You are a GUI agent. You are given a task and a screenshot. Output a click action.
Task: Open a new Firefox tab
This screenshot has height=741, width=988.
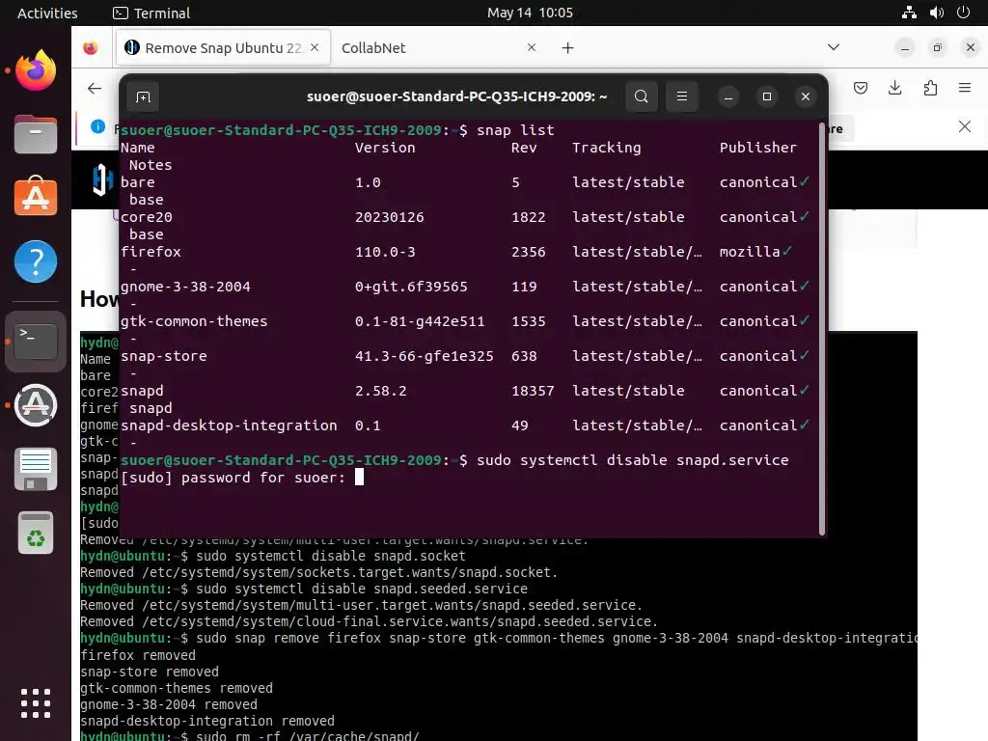[x=567, y=48]
